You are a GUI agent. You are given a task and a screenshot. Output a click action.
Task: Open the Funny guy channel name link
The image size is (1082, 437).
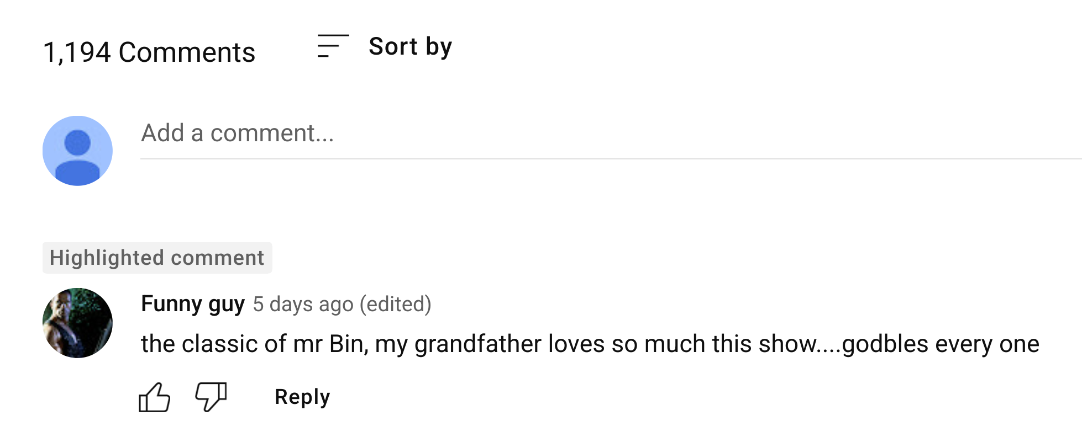(193, 304)
